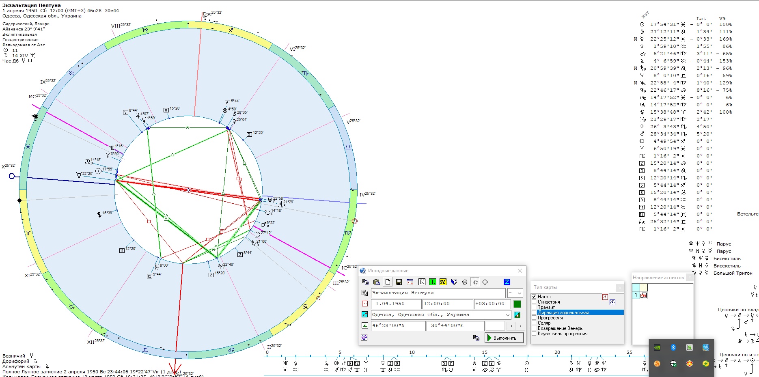Click the paste clipboard icon
Viewport: 759px width, 377px height.
pos(376,282)
